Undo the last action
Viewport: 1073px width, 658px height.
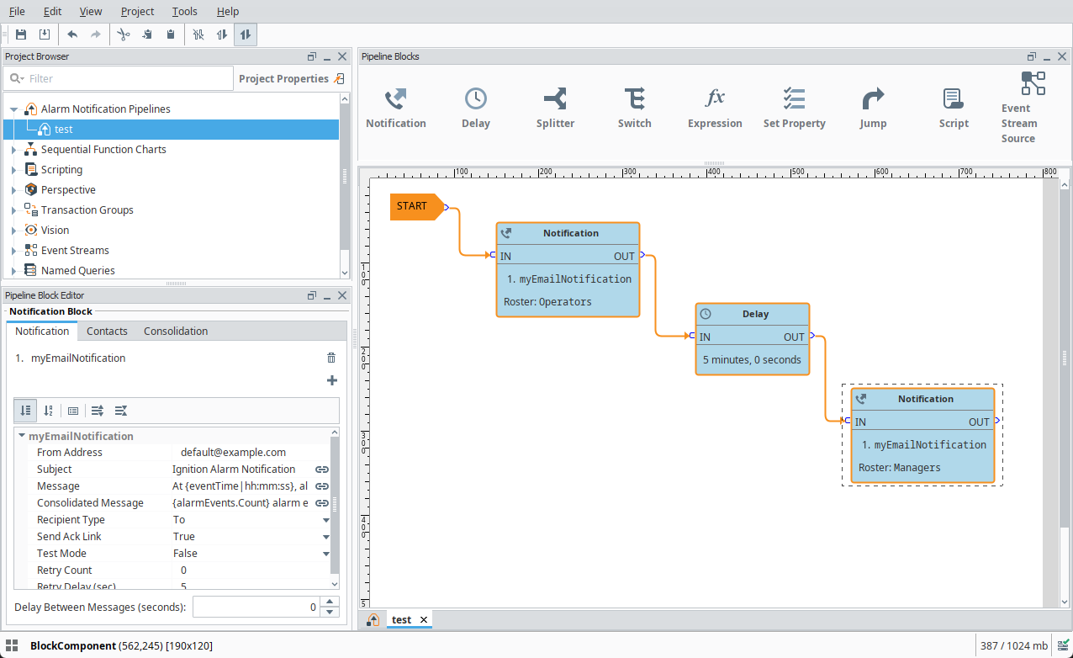[x=72, y=34]
